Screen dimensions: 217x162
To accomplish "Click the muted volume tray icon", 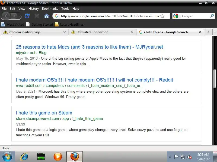I will (x=190, y=157).
